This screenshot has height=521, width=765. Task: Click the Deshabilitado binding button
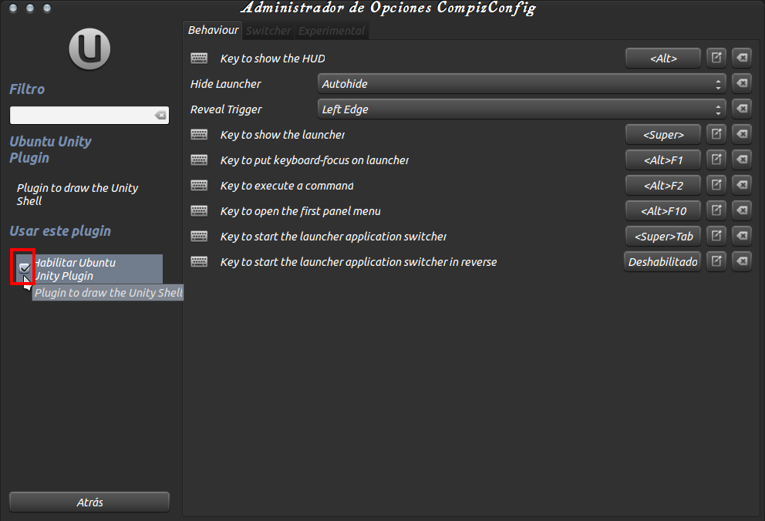662,261
